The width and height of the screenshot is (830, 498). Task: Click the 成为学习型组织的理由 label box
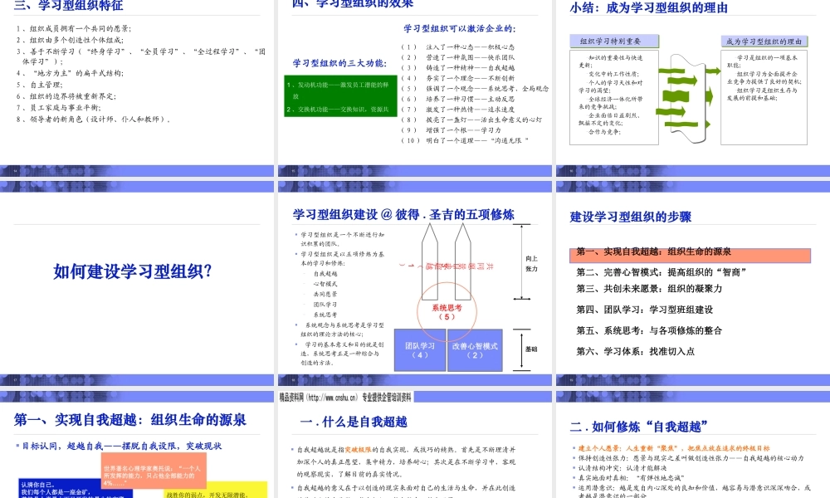pyautogui.click(x=764, y=41)
